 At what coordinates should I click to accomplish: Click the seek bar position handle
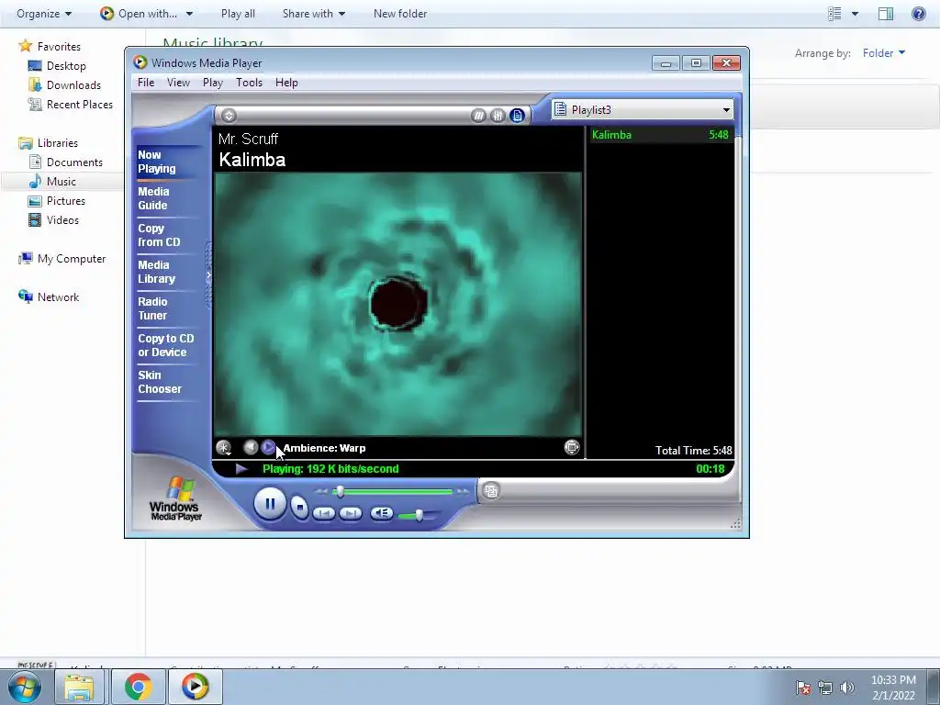click(x=340, y=492)
